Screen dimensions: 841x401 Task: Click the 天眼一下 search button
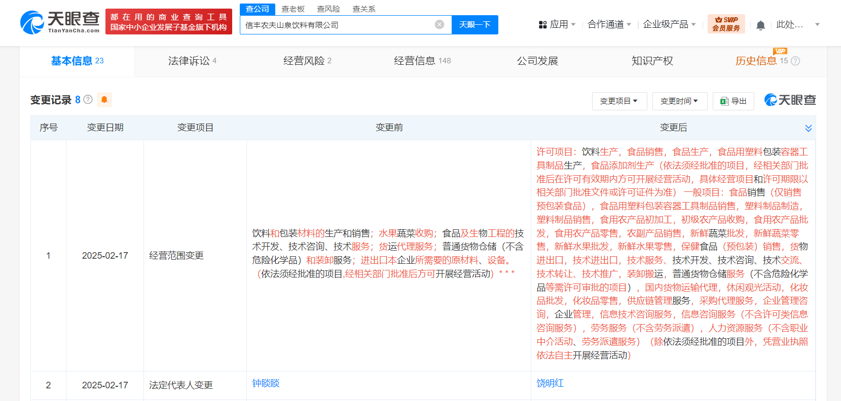tap(475, 25)
